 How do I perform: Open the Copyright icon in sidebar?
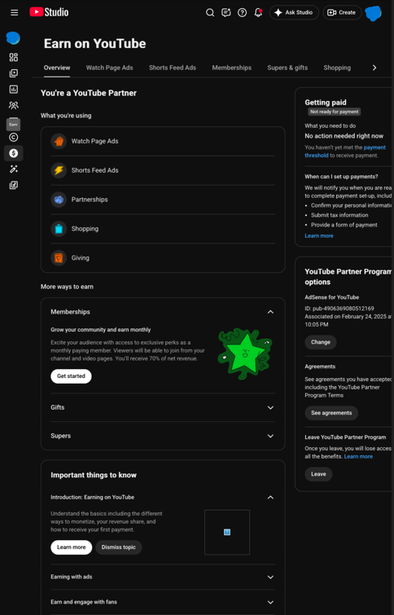tap(13, 138)
